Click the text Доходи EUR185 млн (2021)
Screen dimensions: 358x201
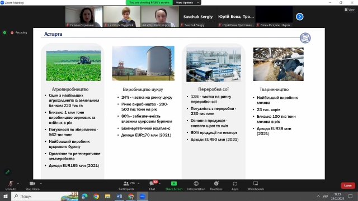(x=74, y=166)
